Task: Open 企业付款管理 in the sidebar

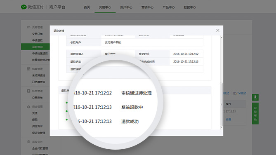Action: 40,148
